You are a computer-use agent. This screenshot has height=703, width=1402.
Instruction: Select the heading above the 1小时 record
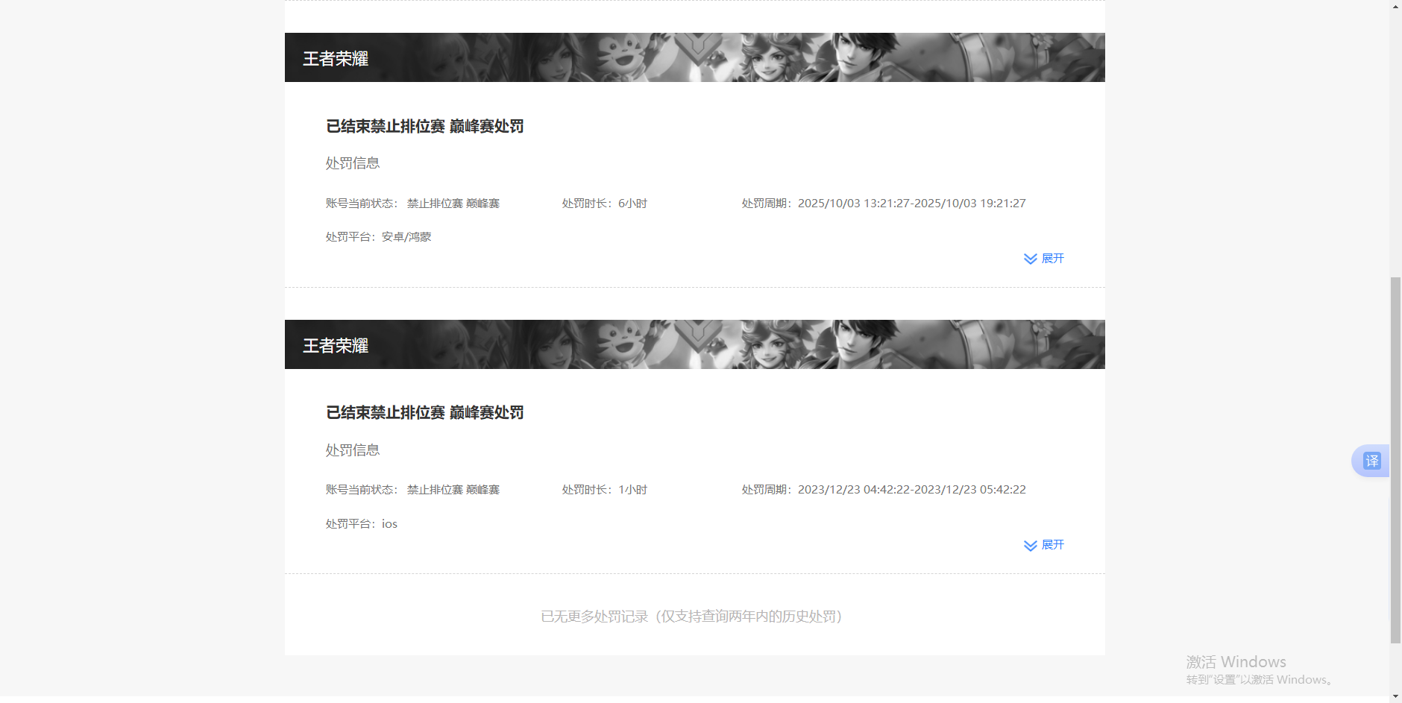(424, 413)
